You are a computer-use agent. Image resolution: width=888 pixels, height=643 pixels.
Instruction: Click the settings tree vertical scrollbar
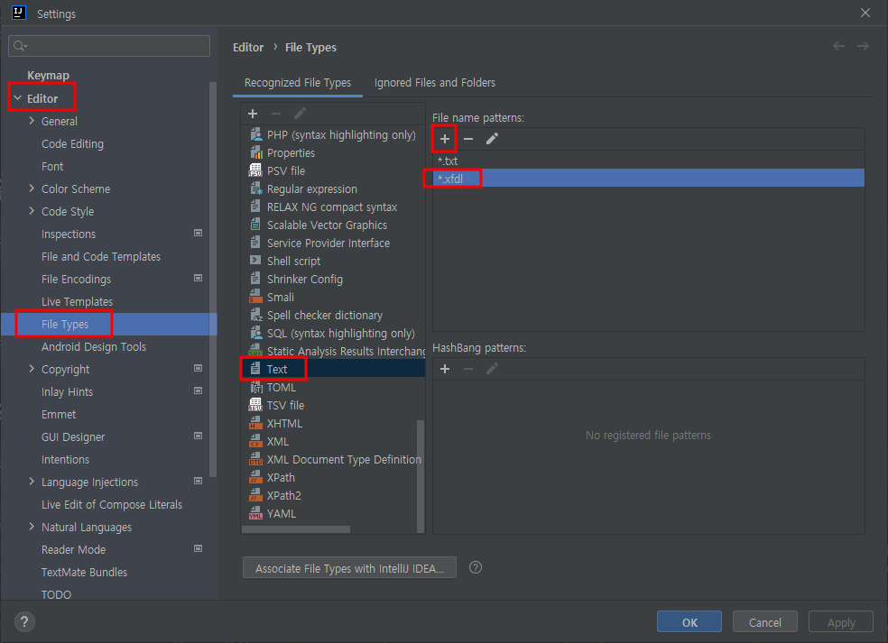pos(213,280)
